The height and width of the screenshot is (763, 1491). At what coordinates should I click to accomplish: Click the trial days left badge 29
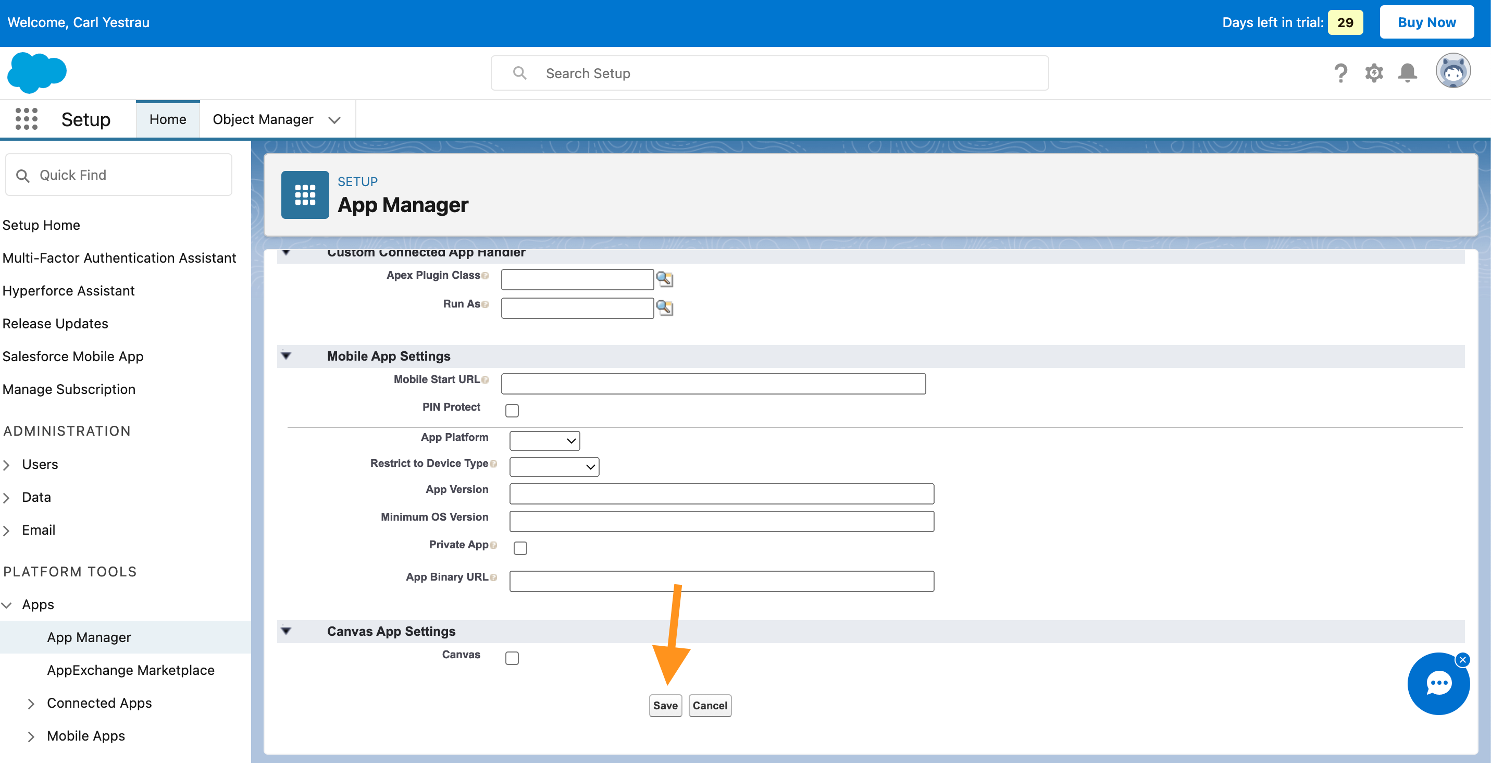(1345, 22)
